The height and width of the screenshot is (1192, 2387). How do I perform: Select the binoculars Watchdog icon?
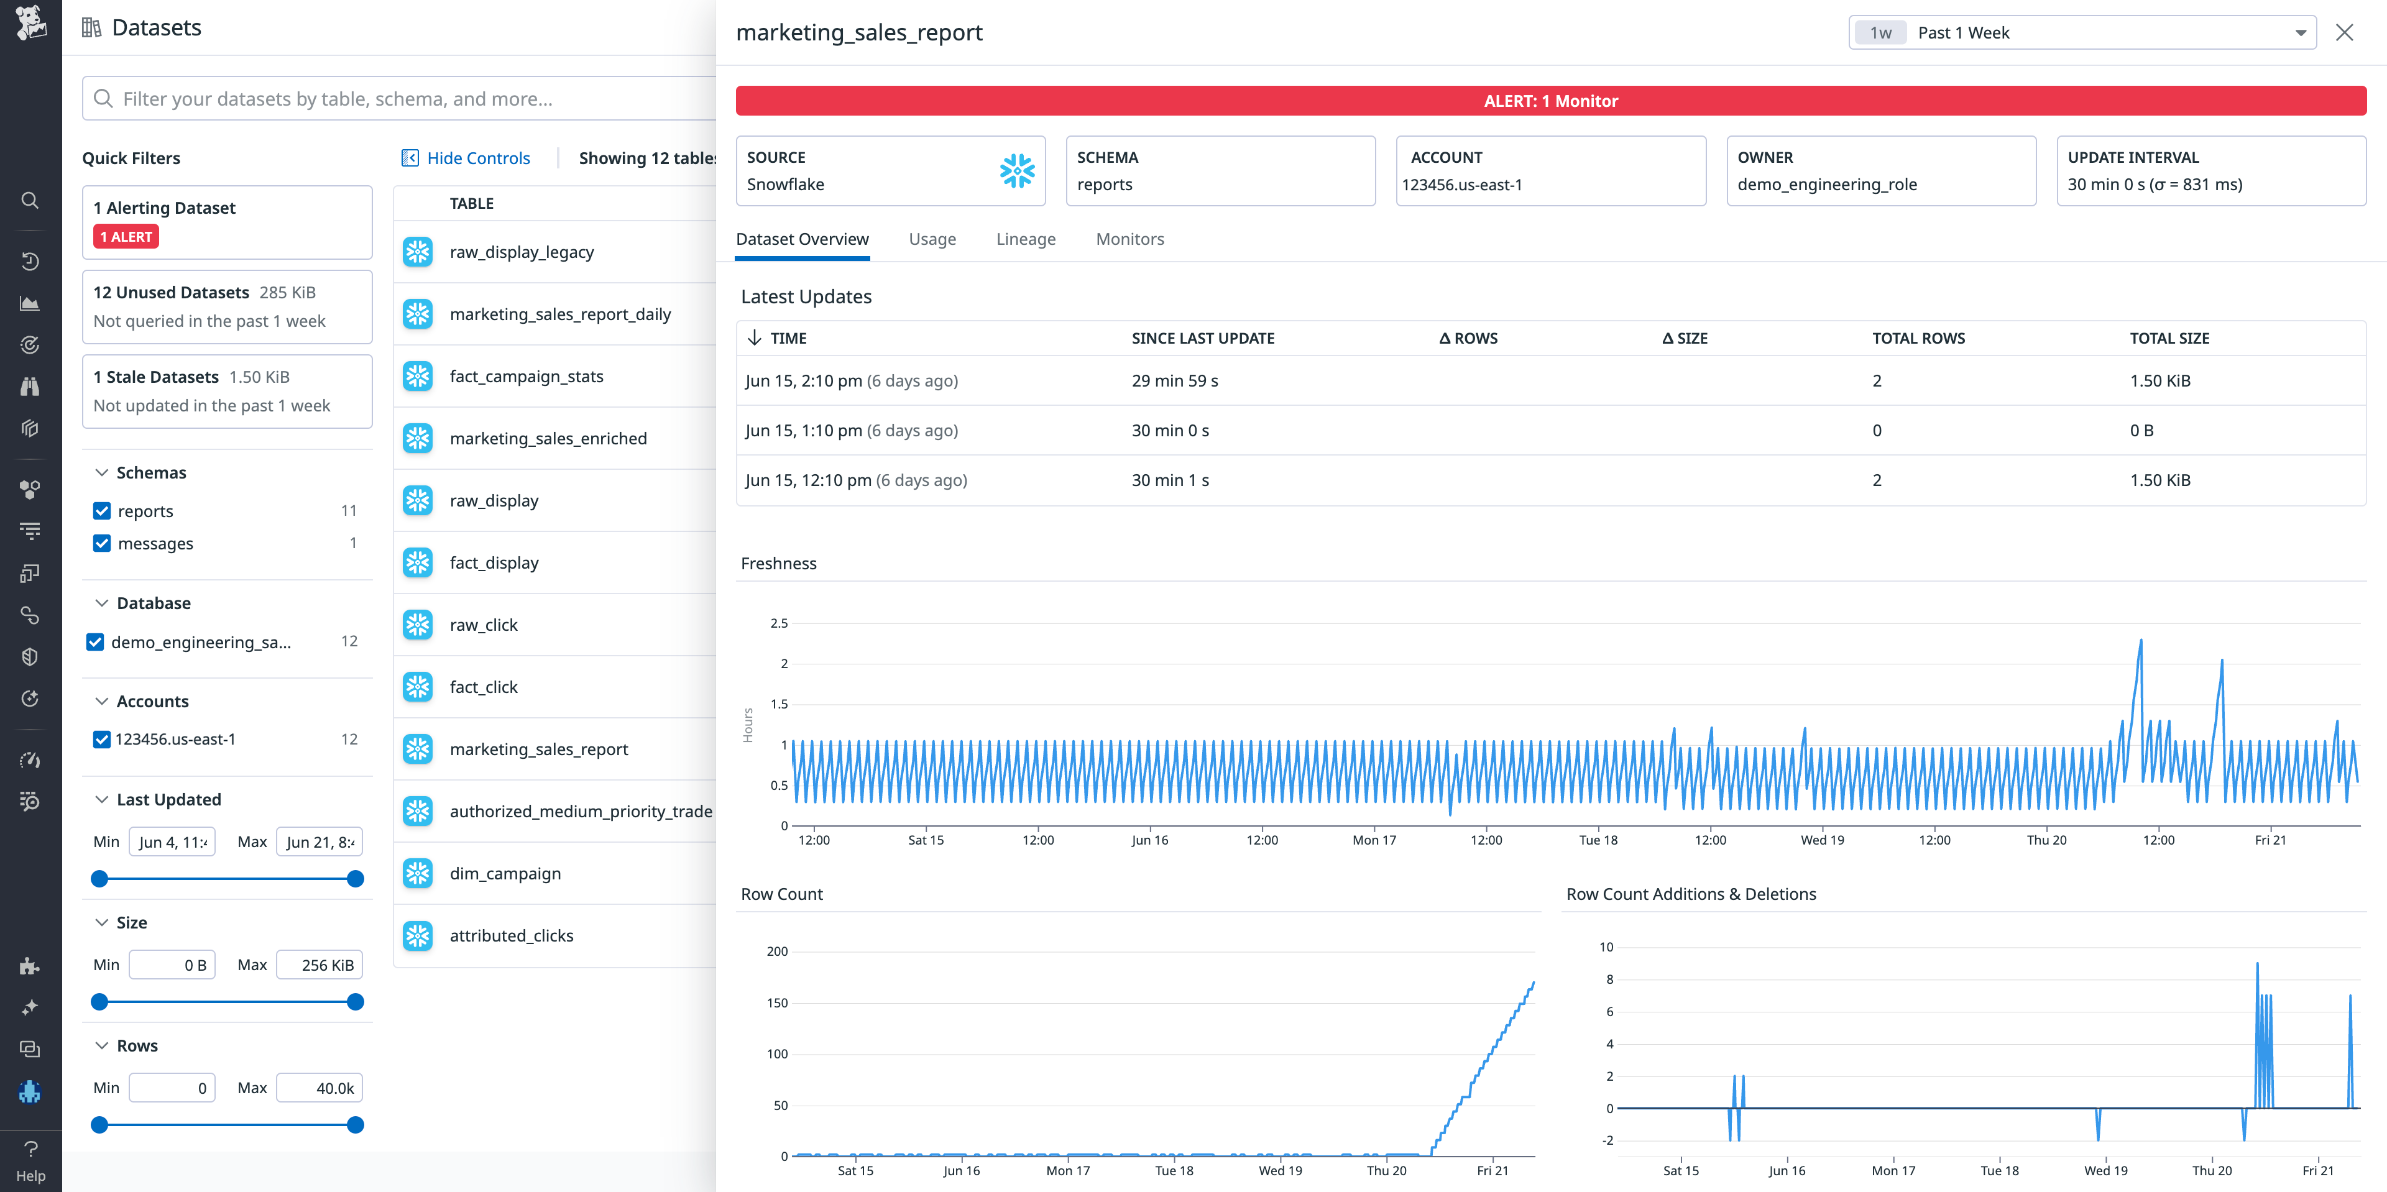30,386
